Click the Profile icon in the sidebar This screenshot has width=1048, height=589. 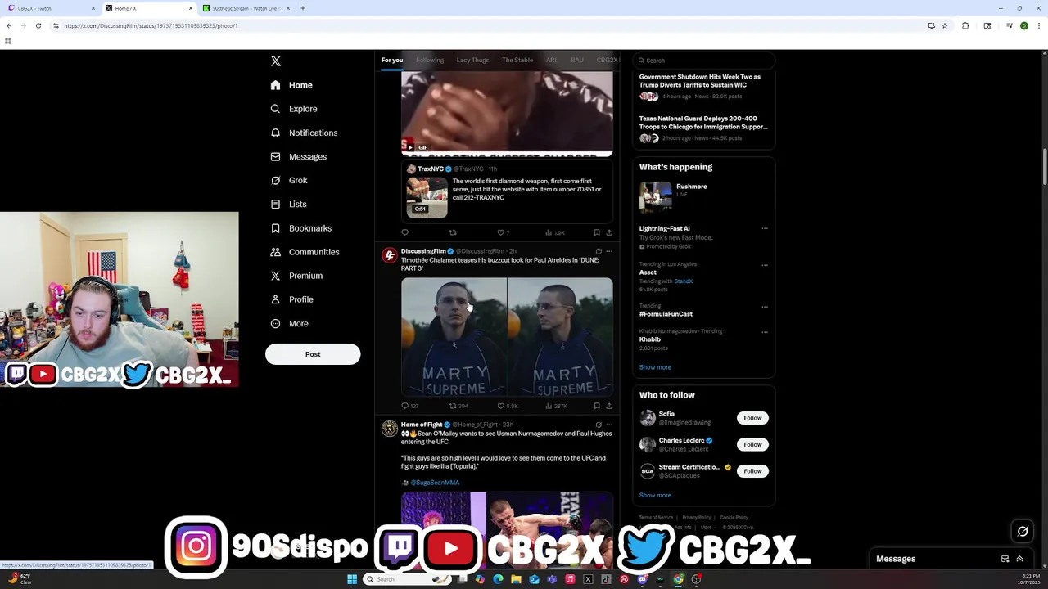(275, 299)
